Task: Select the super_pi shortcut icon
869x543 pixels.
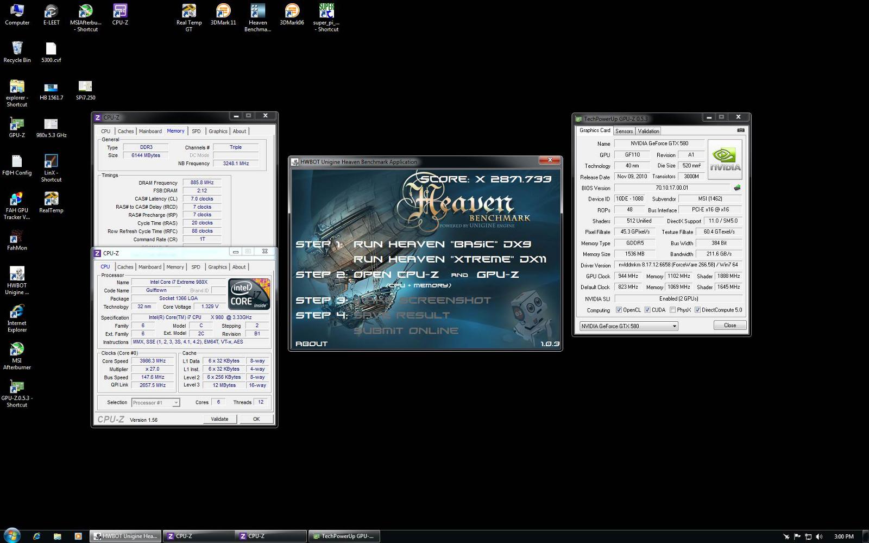Action: pos(326,18)
